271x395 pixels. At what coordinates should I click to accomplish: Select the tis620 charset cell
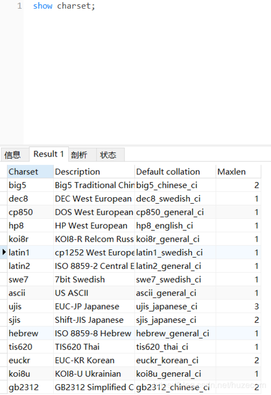30,347
